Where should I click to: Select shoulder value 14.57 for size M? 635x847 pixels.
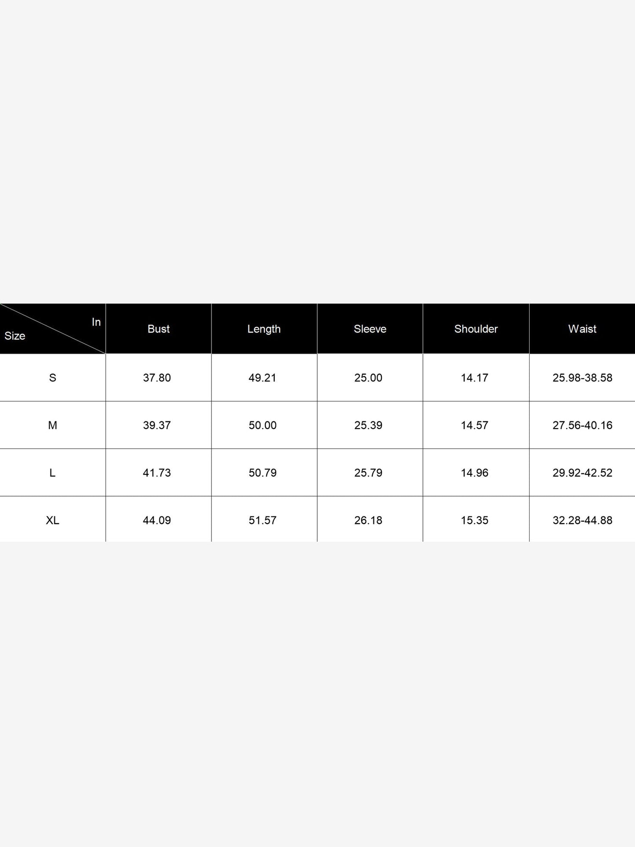point(475,425)
